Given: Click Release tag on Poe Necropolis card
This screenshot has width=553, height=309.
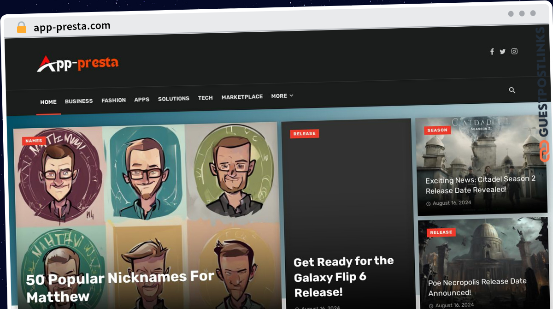Looking at the screenshot, I should pyautogui.click(x=441, y=232).
